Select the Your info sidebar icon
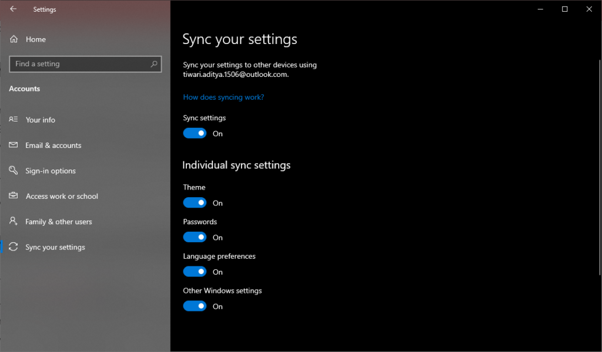Screen dimensions: 602x352 pos(13,120)
